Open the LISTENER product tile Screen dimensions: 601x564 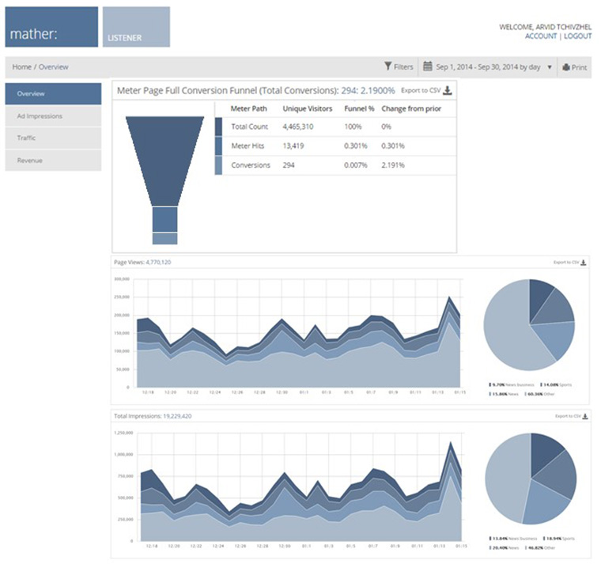tap(136, 27)
